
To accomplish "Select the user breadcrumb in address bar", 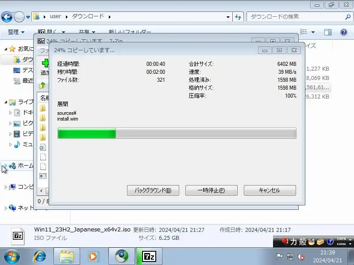I will [55, 16].
